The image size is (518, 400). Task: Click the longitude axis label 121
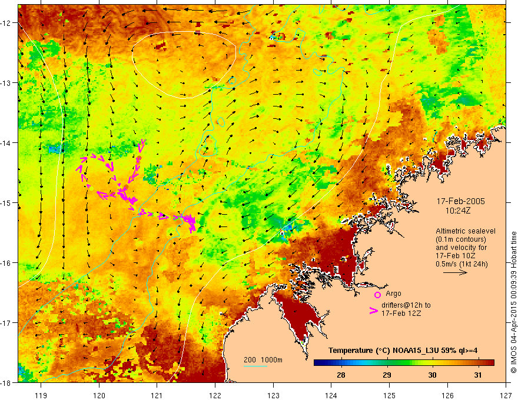(x=157, y=395)
